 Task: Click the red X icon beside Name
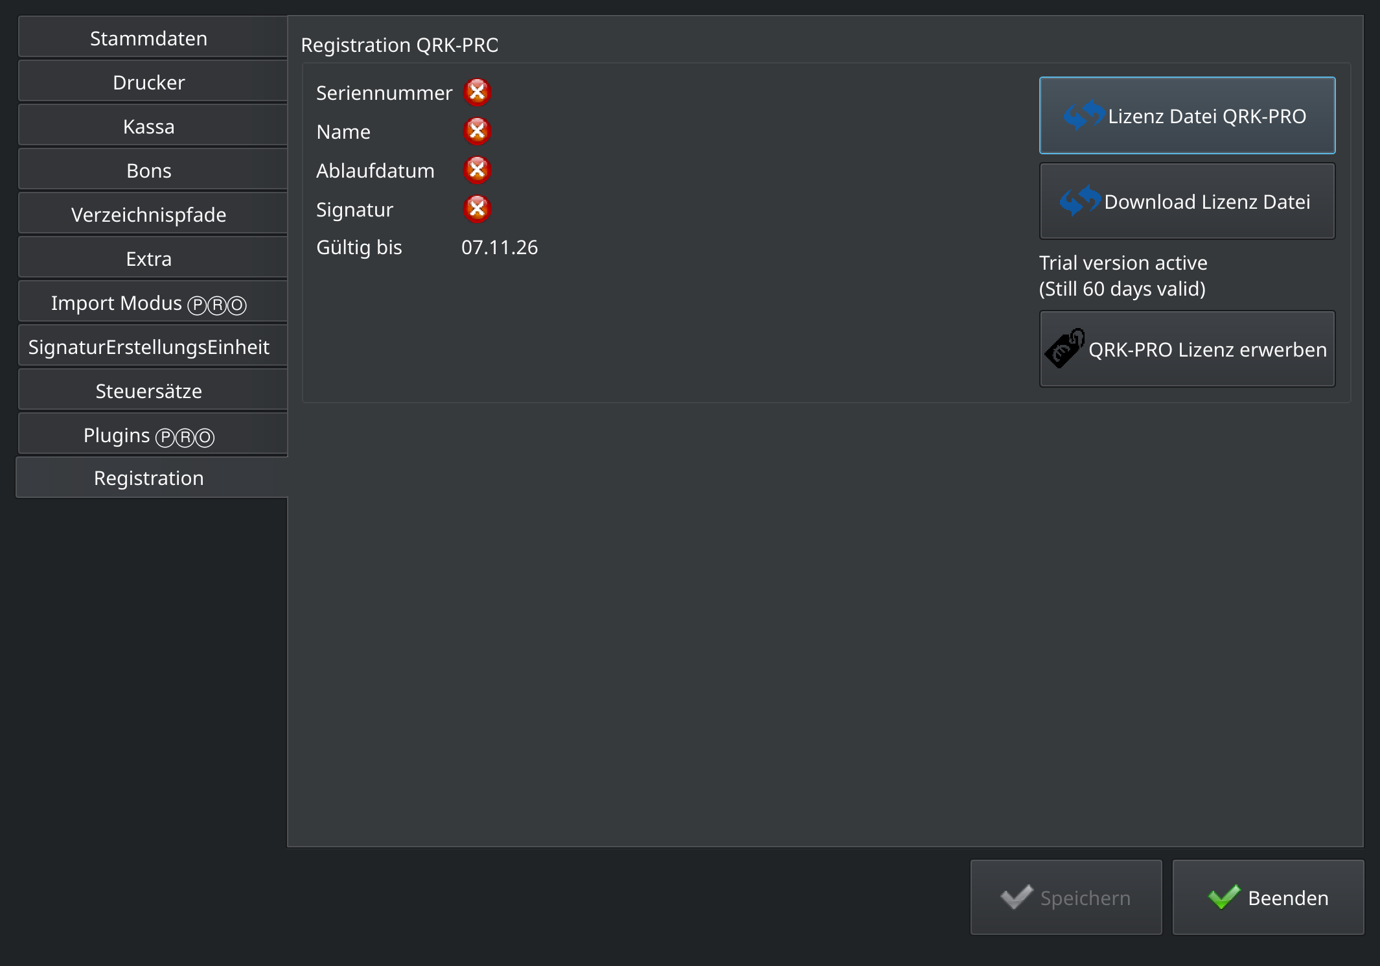477,131
